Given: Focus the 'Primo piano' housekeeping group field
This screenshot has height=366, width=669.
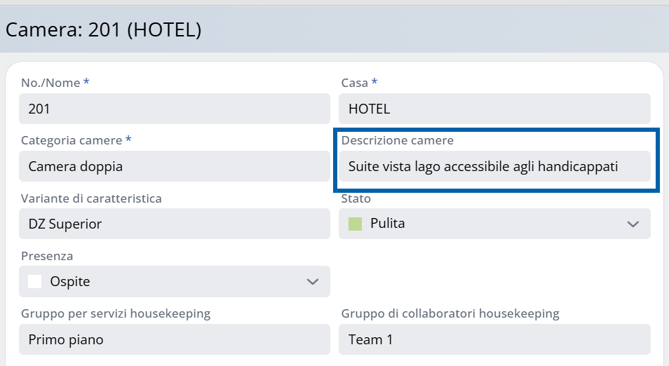Looking at the screenshot, I should click(x=174, y=339).
